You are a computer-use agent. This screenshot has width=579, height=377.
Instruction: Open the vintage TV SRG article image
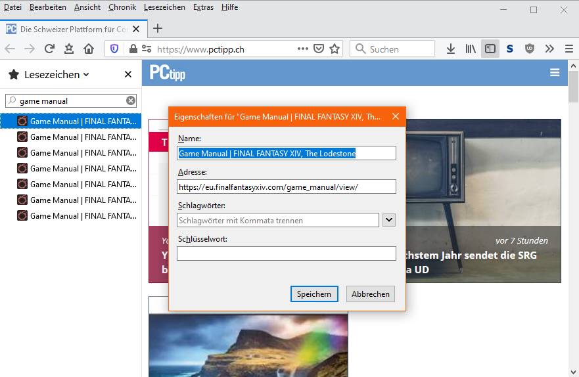point(483,201)
